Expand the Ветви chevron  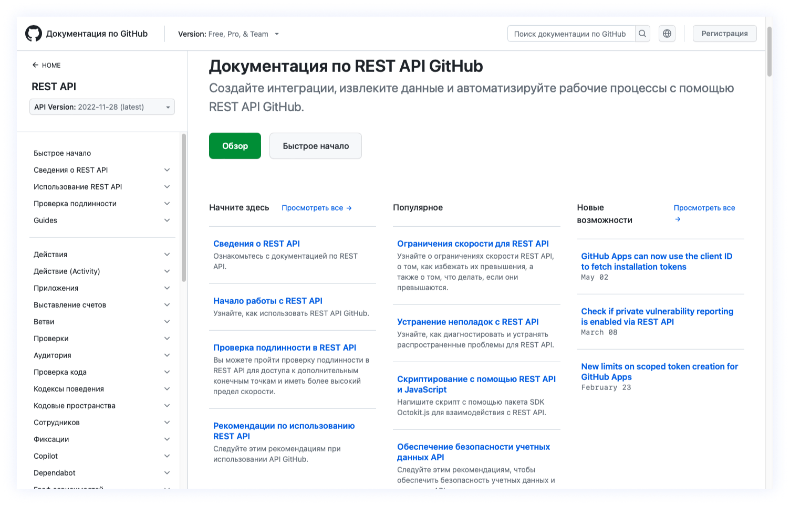click(167, 322)
